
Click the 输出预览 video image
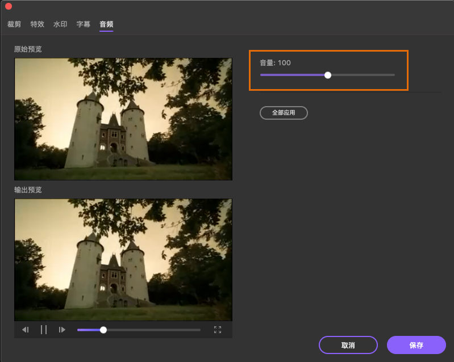click(x=123, y=260)
